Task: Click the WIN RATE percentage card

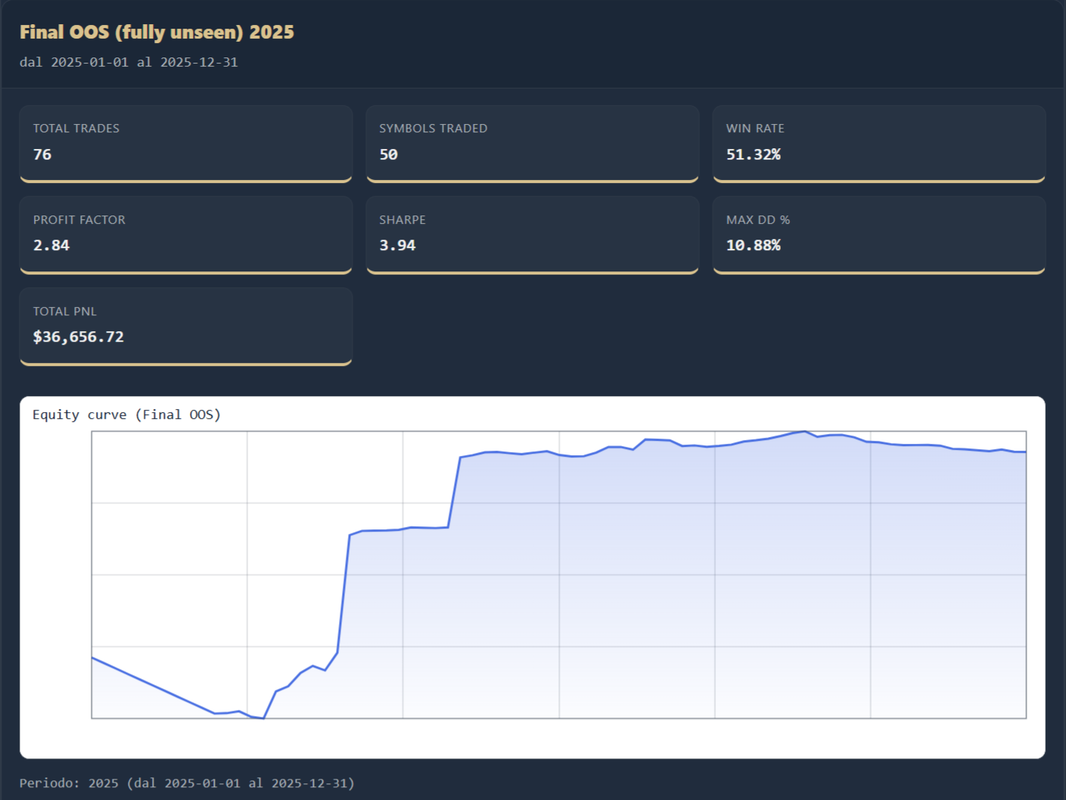Action: (878, 144)
